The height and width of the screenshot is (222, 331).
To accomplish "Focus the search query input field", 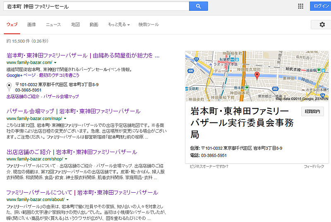I will pyautogui.click(x=96, y=6).
